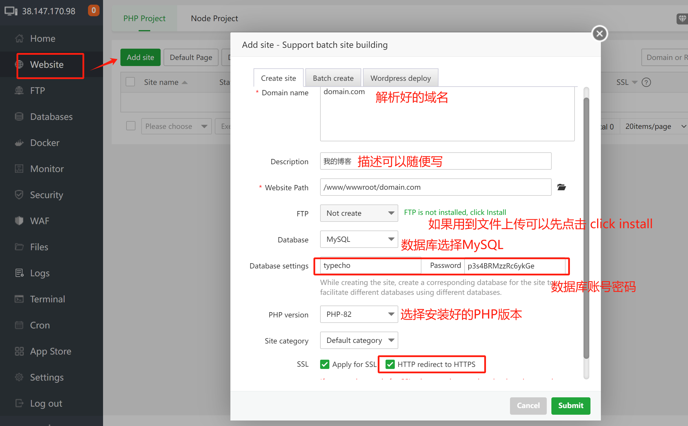Click the FTP globe icon in sidebar

tap(19, 90)
